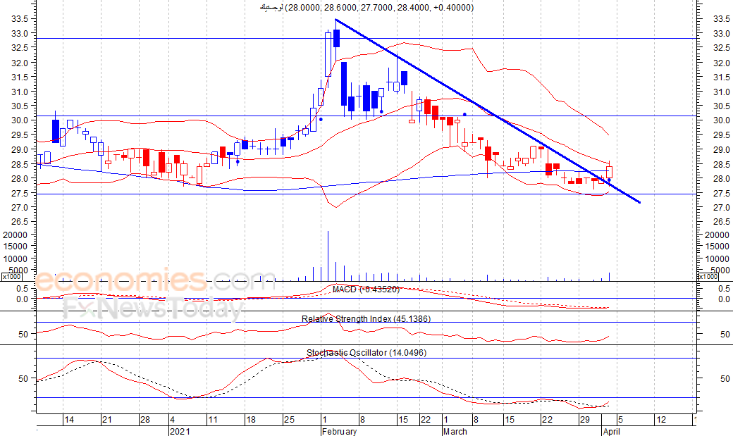
Task: Select the top start of the blue downtrend line
Action: pos(336,20)
